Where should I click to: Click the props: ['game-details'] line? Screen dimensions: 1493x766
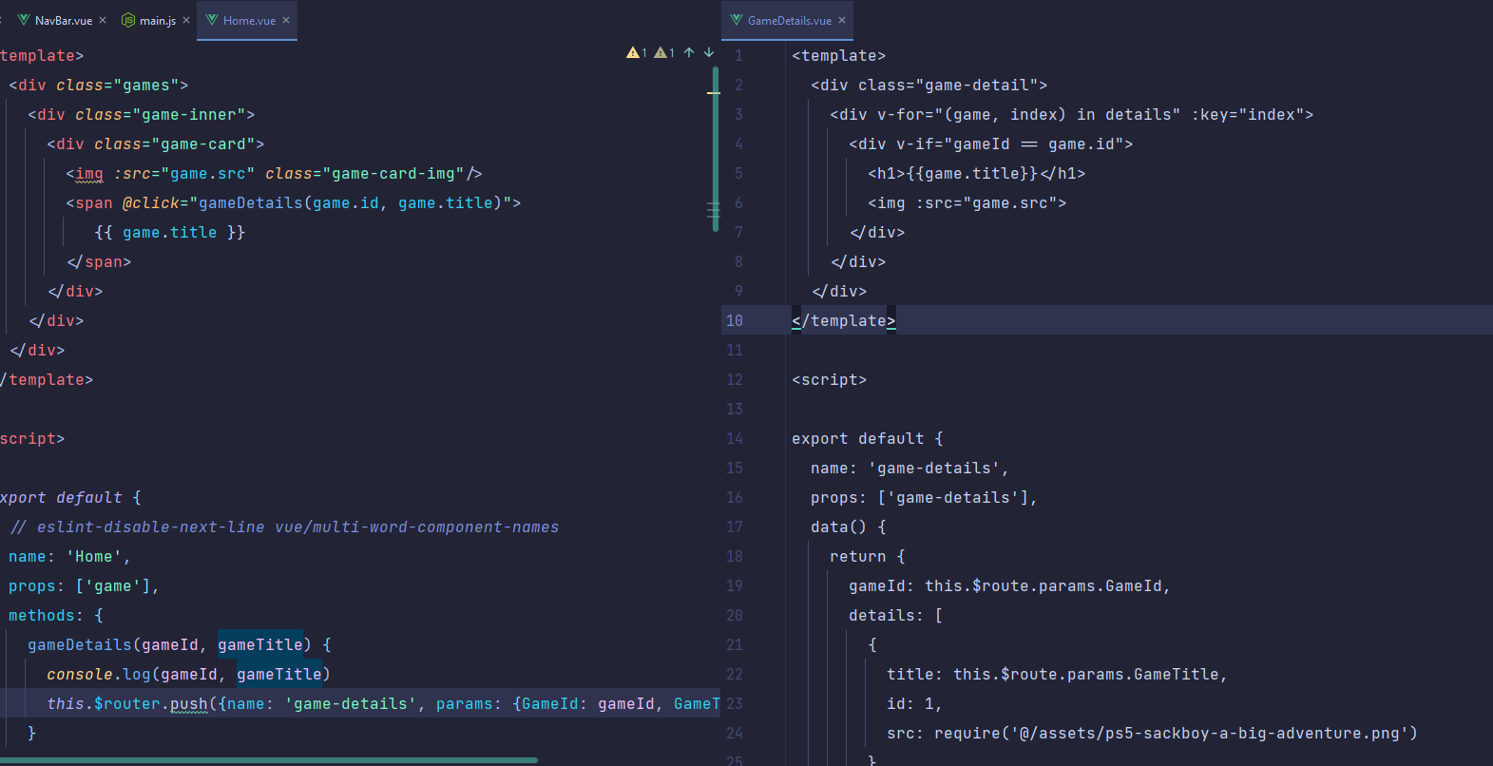(x=925, y=498)
